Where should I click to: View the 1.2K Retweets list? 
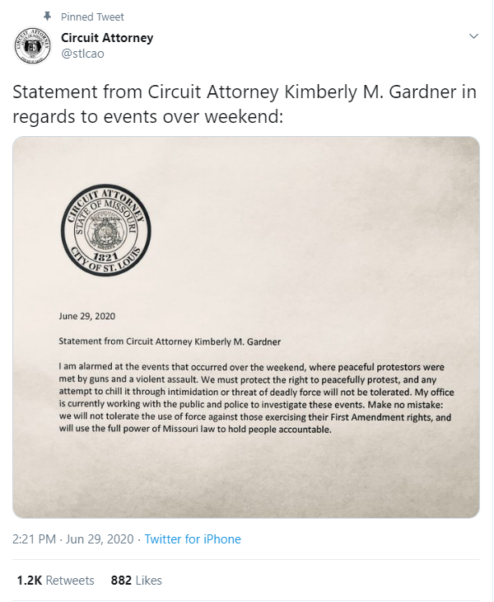[x=55, y=581]
